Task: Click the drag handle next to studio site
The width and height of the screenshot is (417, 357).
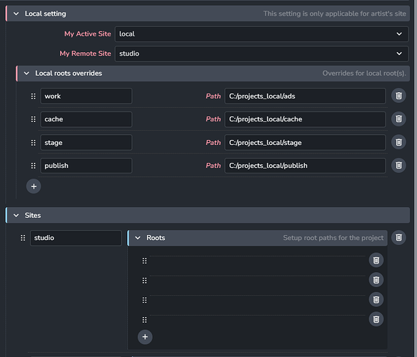Action: point(23,238)
